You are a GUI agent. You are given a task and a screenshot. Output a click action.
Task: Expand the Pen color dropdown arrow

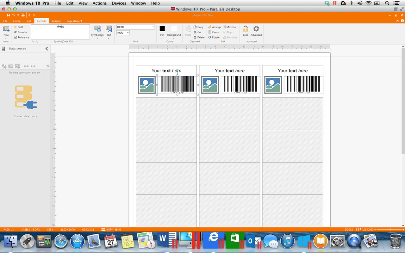162,39
